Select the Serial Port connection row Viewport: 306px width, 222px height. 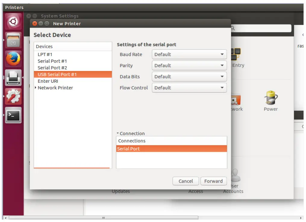[x=172, y=149]
